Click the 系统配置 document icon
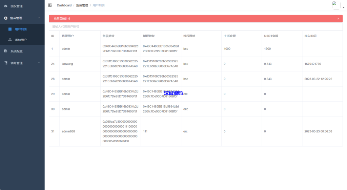 (x=6, y=51)
